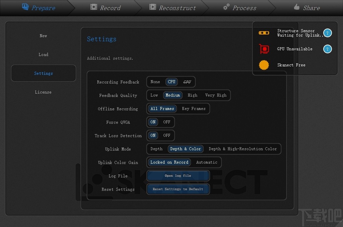Click the Open log file button
The image size is (343, 227).
tap(178, 176)
